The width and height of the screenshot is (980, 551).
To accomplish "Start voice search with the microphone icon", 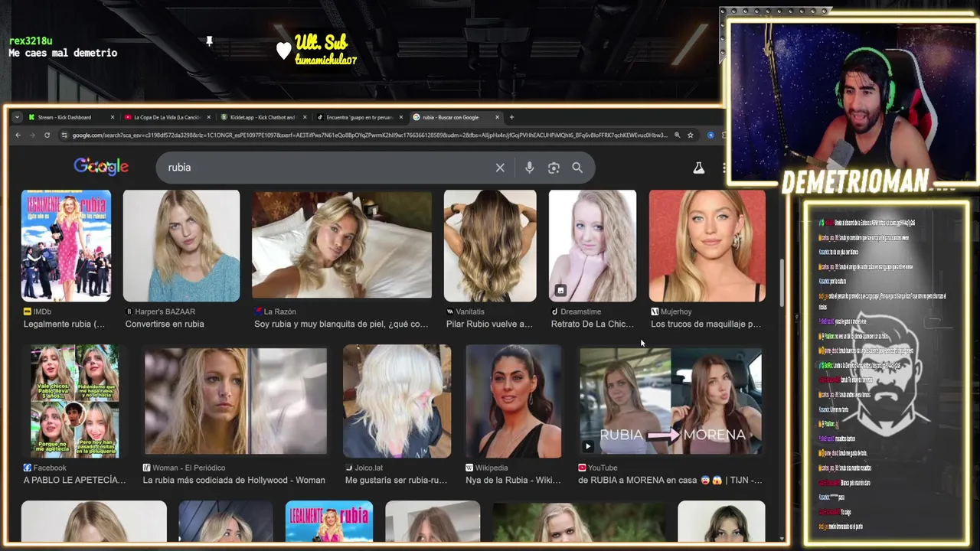I will tap(529, 168).
